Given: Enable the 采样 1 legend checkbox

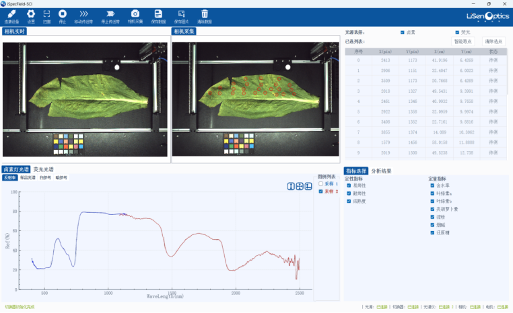Looking at the screenshot, I should click(321, 183).
